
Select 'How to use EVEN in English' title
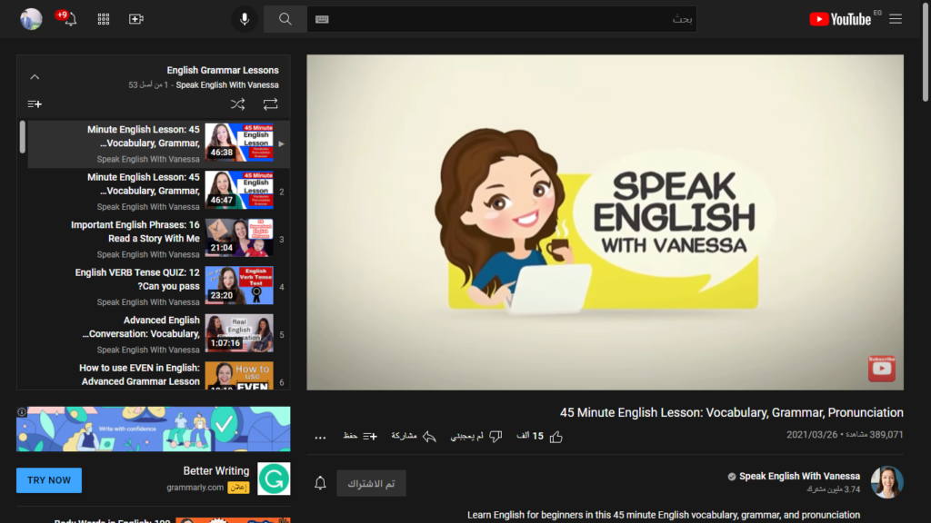tap(139, 375)
